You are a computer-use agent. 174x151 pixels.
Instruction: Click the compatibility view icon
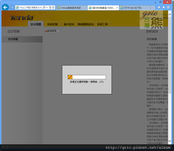click(x=50, y=7)
